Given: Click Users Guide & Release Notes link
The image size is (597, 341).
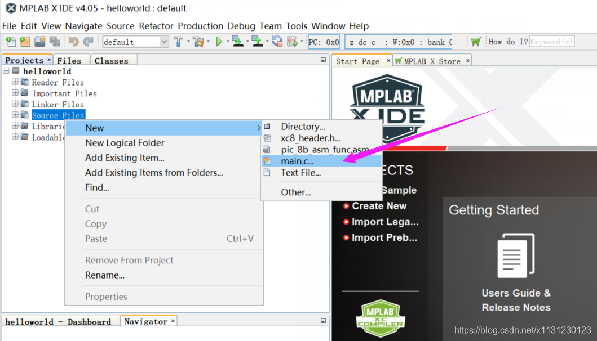Looking at the screenshot, I should pyautogui.click(x=516, y=300).
